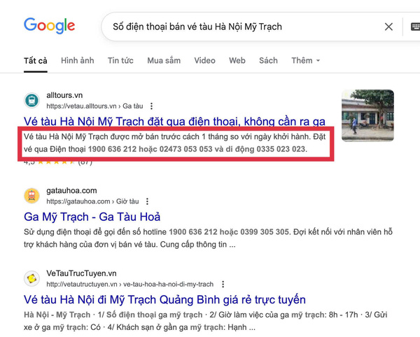
Task: Open 'Vé tàu Hà Nội đi Mỹ Trạch Quảng Bình' link
Action: click(x=164, y=299)
